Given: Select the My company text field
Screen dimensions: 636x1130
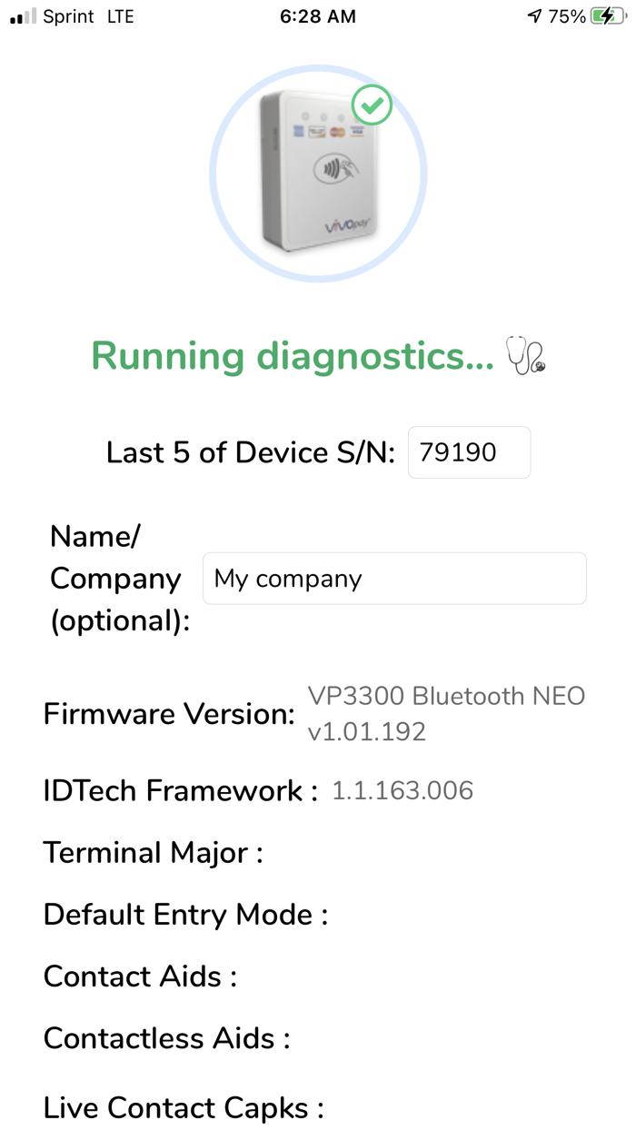Looking at the screenshot, I should click(393, 578).
